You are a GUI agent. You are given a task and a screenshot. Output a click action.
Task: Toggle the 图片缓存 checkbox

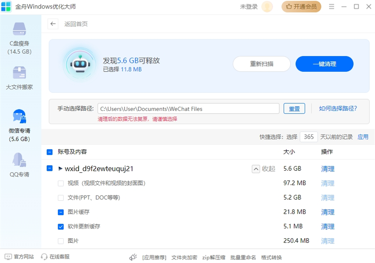click(x=61, y=212)
